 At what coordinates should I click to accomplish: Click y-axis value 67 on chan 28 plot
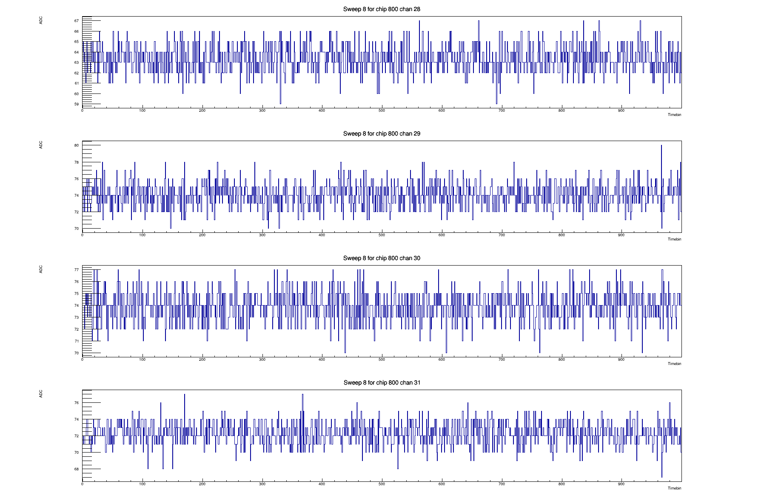tap(77, 21)
